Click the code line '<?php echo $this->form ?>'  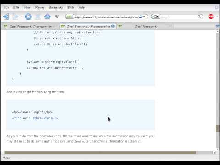point(35,118)
